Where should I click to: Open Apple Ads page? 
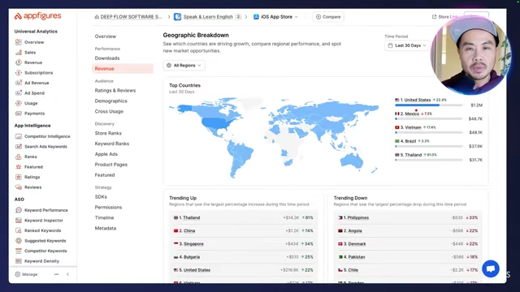pyautogui.click(x=106, y=154)
